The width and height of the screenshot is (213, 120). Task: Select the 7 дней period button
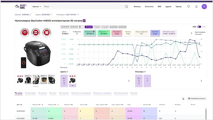(97, 27)
